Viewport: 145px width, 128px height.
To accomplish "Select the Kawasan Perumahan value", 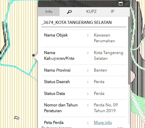I will tap(104, 38).
